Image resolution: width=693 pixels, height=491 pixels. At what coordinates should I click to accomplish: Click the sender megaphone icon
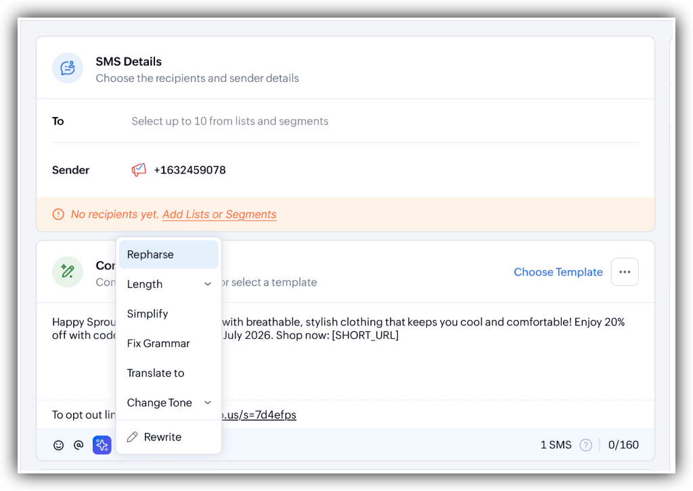[139, 170]
